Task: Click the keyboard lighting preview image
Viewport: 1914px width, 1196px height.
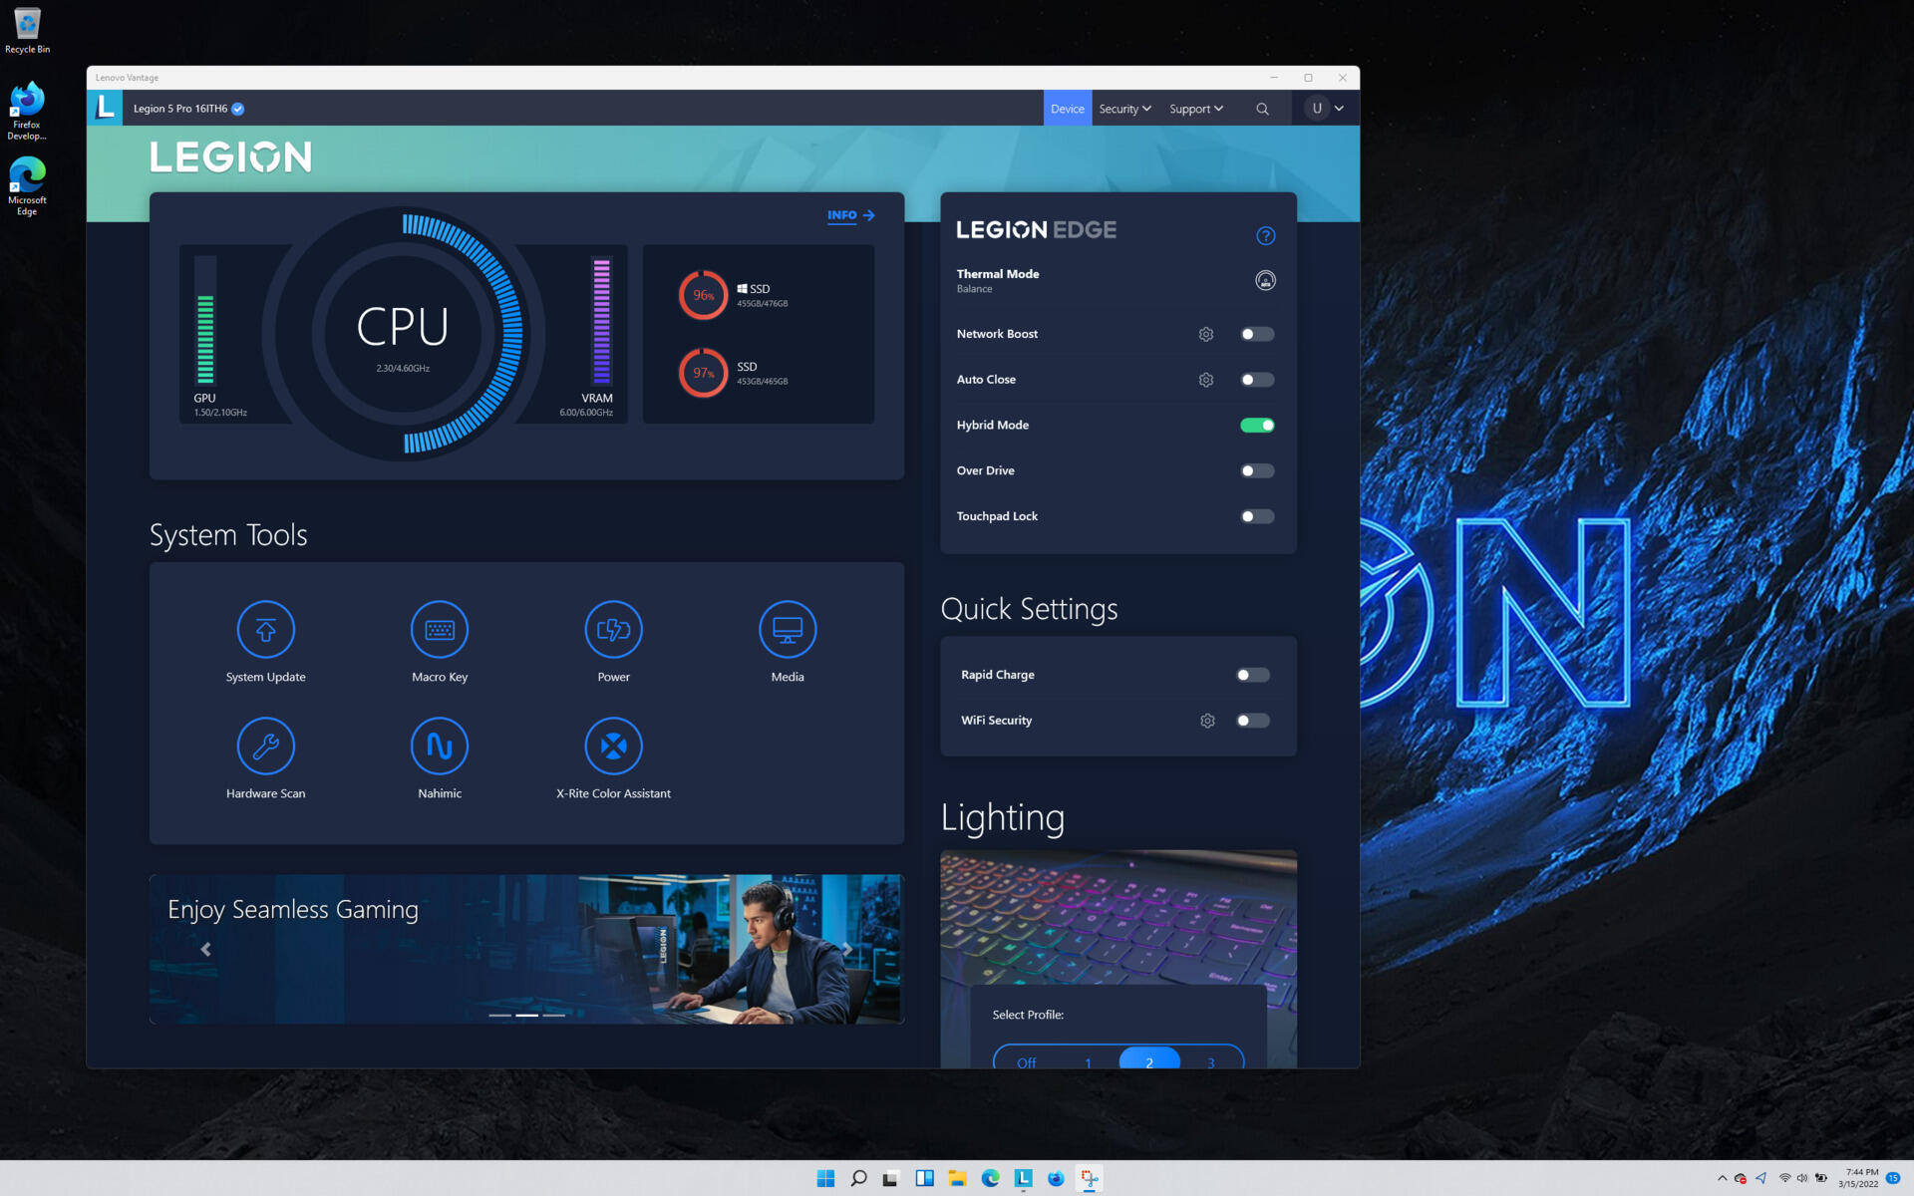Action: pyautogui.click(x=1118, y=917)
